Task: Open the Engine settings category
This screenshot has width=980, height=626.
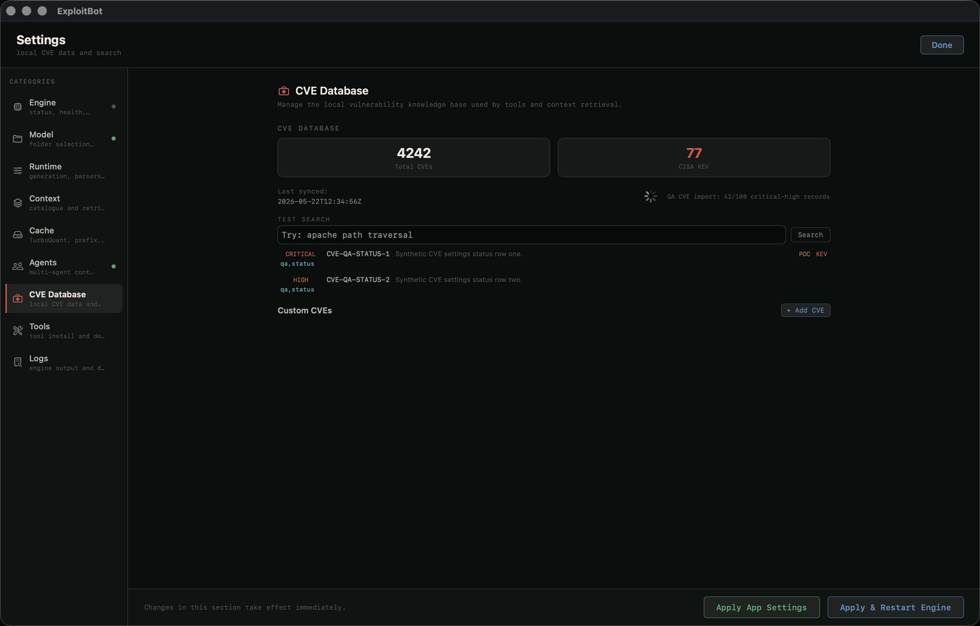Action: (64, 106)
